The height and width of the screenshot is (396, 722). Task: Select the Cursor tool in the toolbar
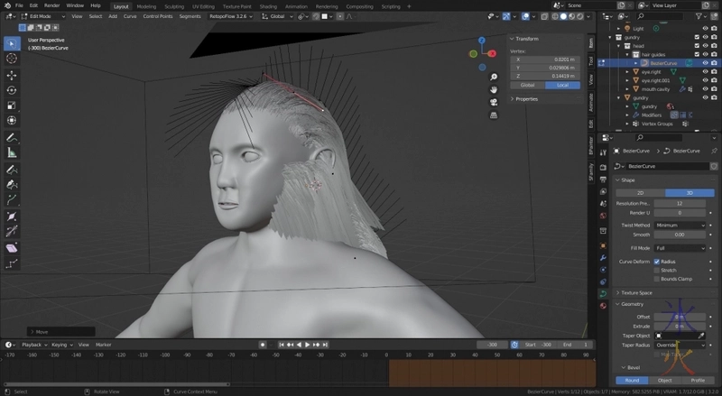coord(12,59)
